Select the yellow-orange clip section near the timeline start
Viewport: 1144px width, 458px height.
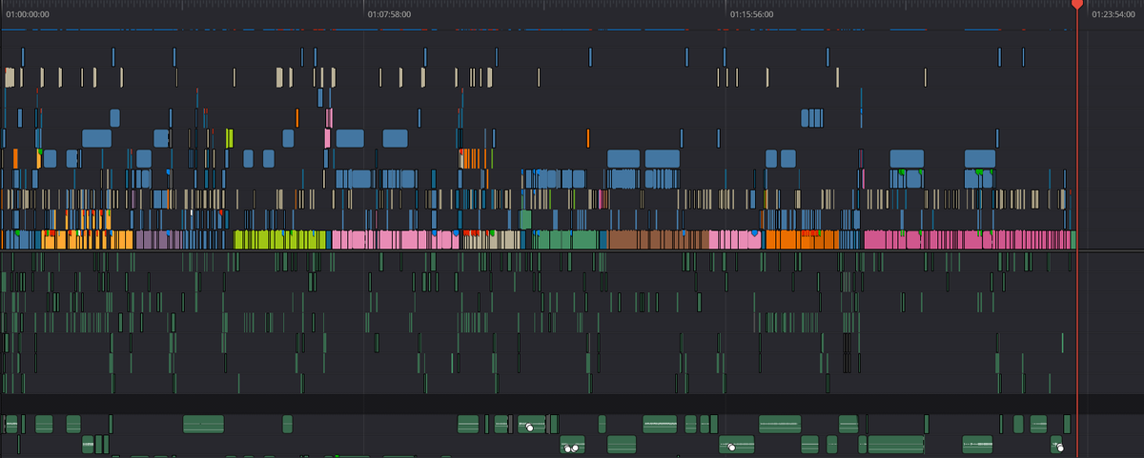tap(86, 240)
